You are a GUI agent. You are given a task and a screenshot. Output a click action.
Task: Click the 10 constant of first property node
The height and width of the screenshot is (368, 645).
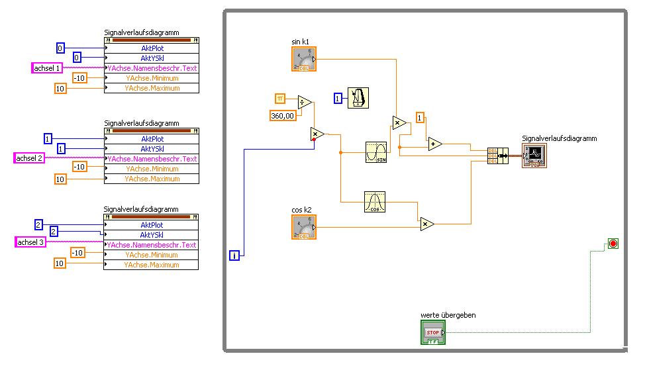[x=60, y=89]
